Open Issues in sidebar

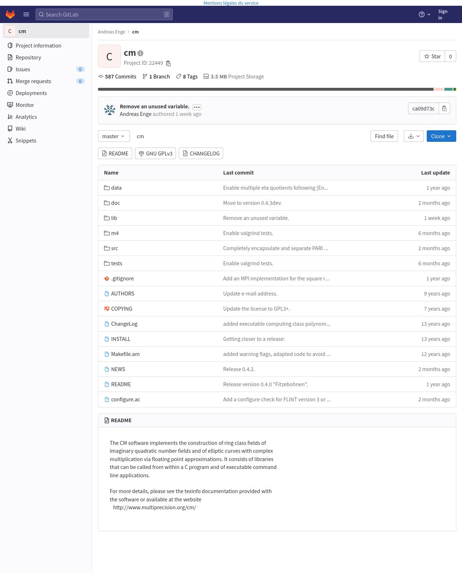[46, 69]
